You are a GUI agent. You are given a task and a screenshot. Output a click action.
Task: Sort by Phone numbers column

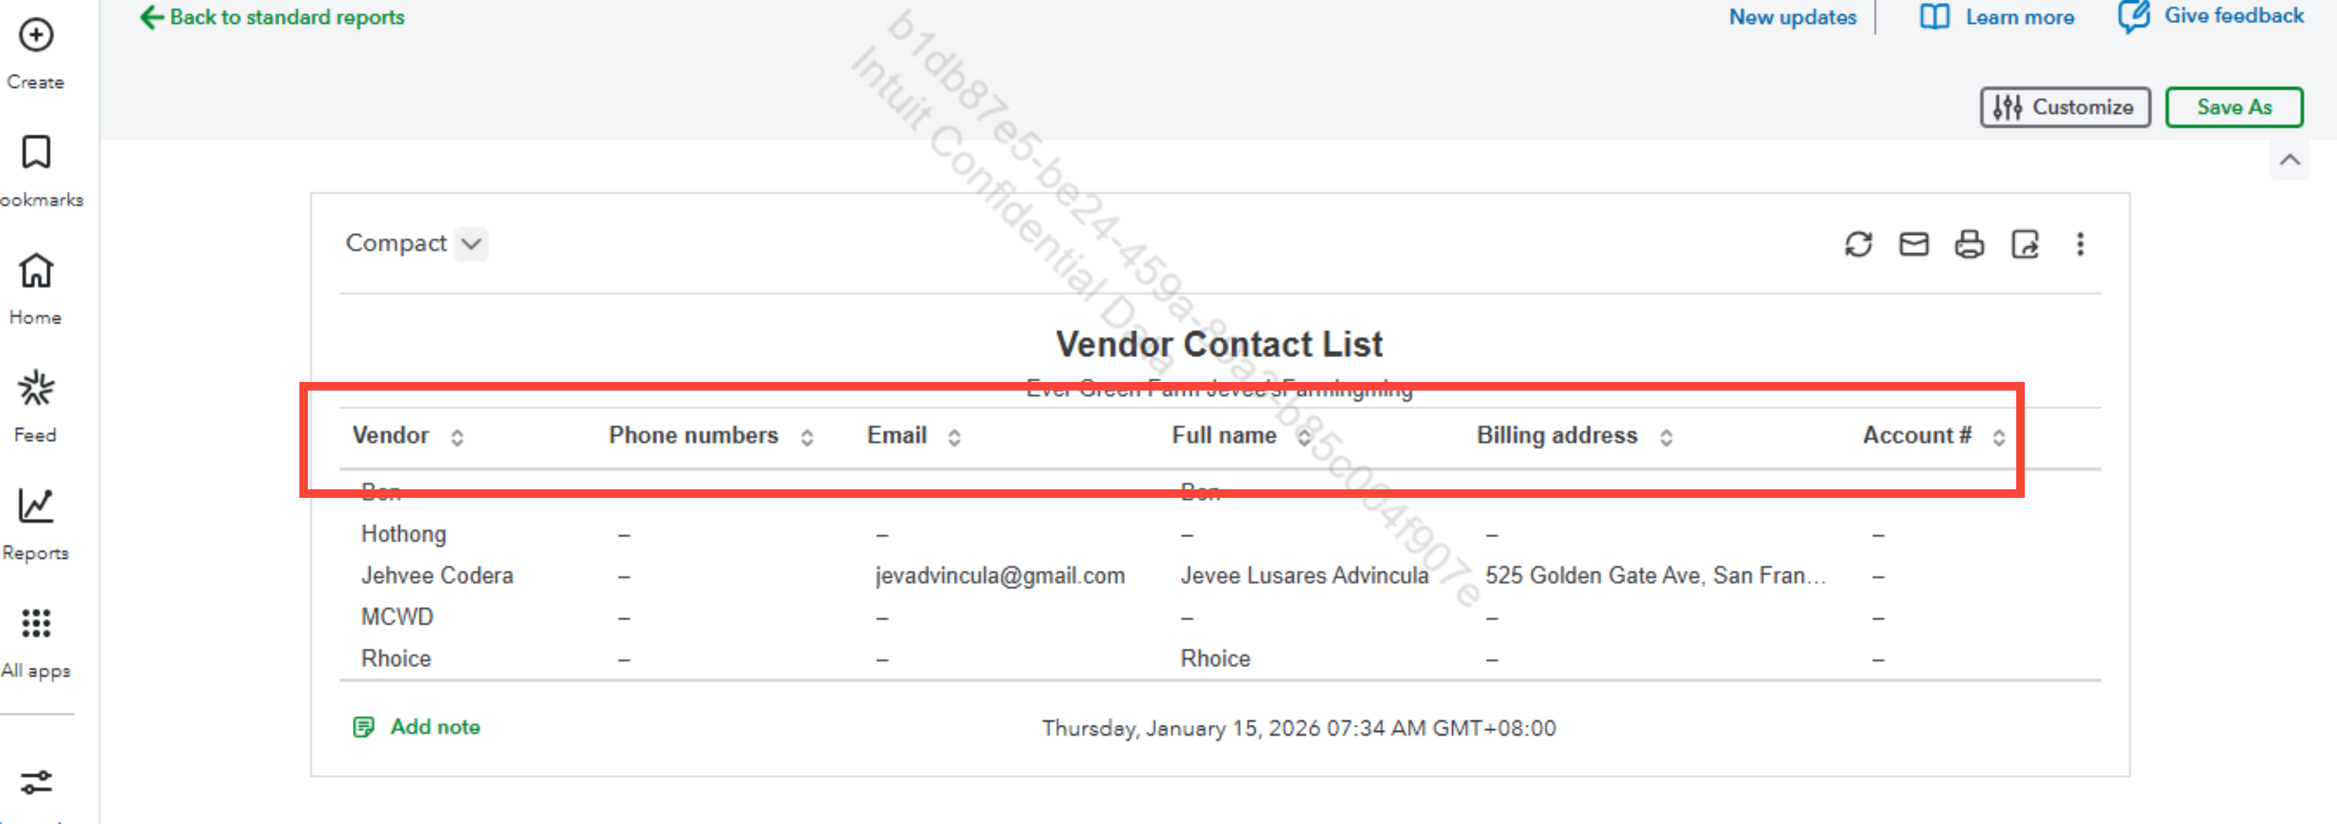pos(806,437)
